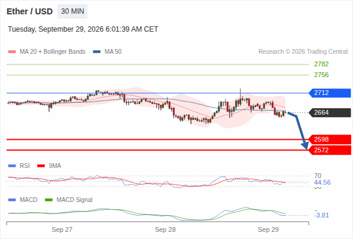The image size is (353, 239).
Task: Click the Sep 29 axis date label
Action: coord(268,229)
